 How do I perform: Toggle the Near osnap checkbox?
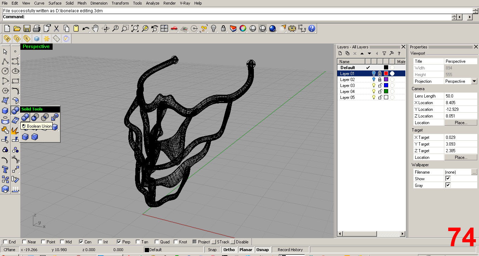pos(24,242)
